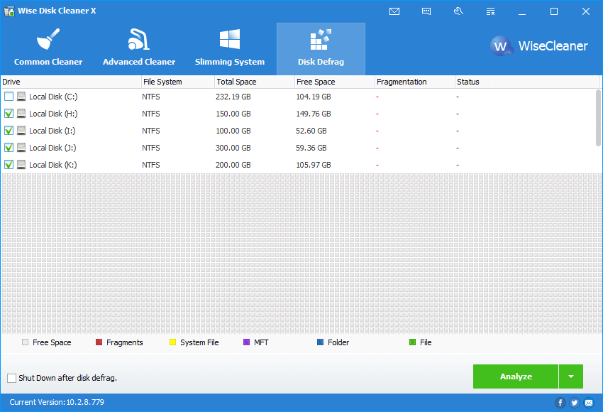Click the drive icon for Local Disk (I:)
The height and width of the screenshot is (412, 603).
[21, 131]
